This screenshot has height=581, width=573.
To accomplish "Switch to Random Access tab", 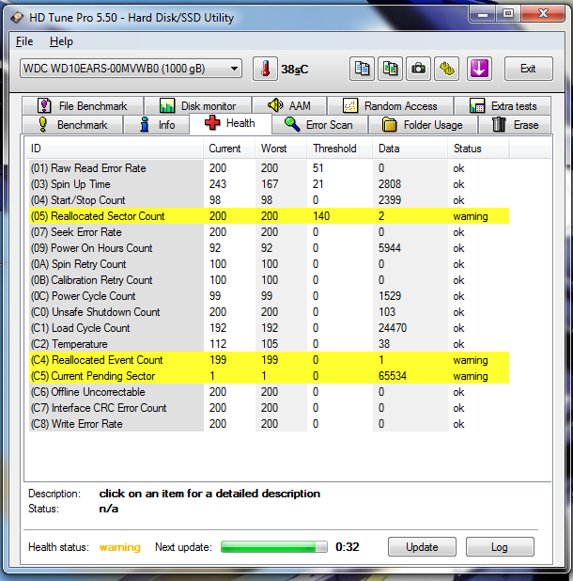I will (x=391, y=106).
